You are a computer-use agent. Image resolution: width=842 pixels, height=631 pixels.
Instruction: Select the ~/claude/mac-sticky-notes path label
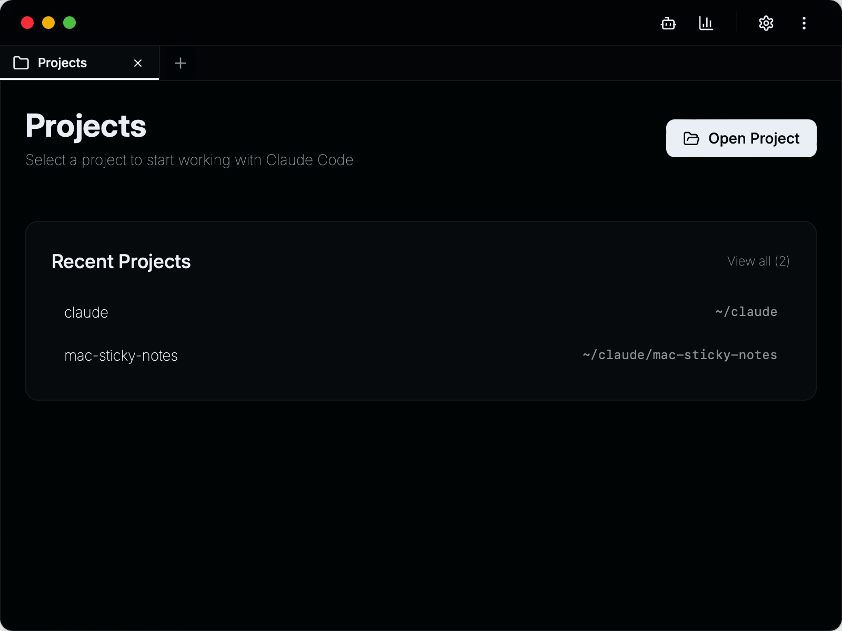(x=680, y=355)
